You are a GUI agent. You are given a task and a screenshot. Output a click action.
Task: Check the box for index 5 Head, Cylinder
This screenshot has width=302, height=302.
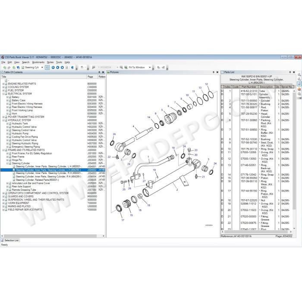point(222,114)
